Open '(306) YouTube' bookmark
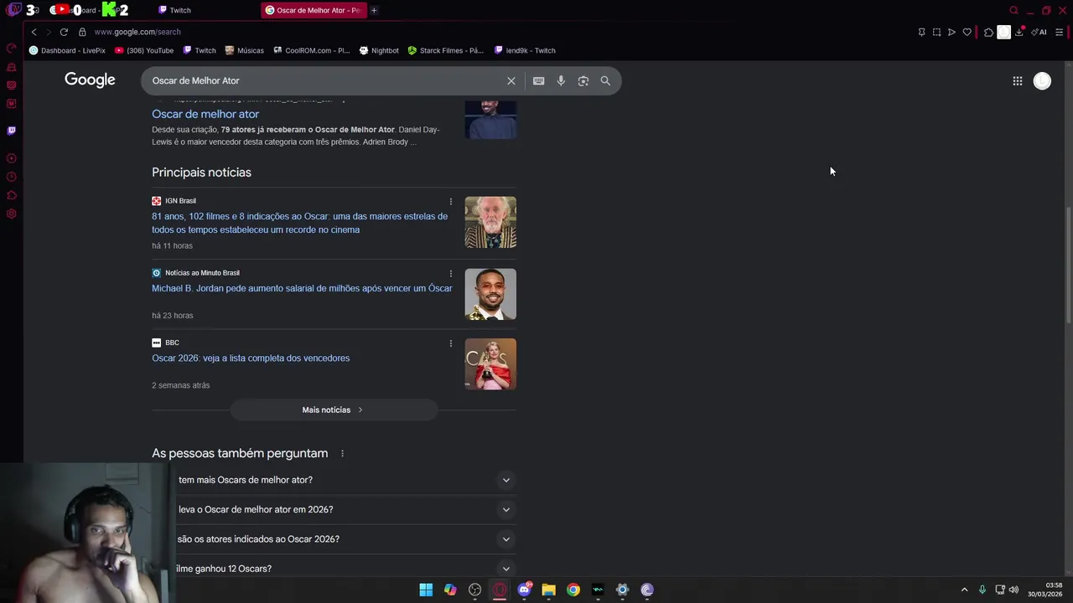 pyautogui.click(x=144, y=50)
